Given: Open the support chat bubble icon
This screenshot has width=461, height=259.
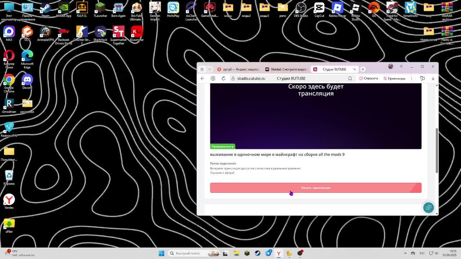Looking at the screenshot, I should [x=428, y=208].
